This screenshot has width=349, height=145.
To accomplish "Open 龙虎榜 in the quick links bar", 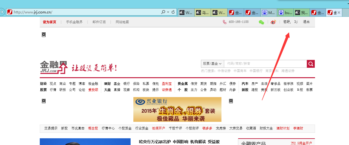I will click(x=221, y=128).
